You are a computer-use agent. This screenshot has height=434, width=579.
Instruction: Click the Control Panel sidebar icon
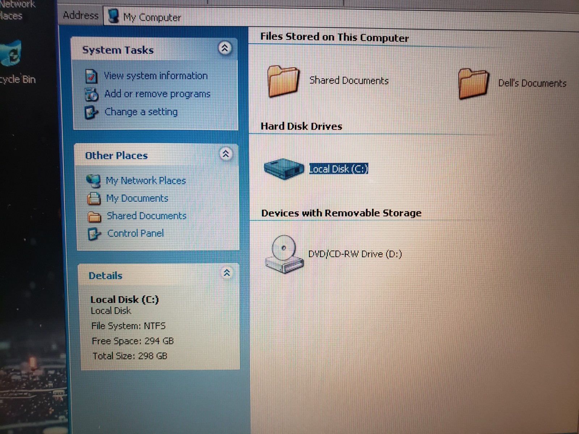pos(94,234)
